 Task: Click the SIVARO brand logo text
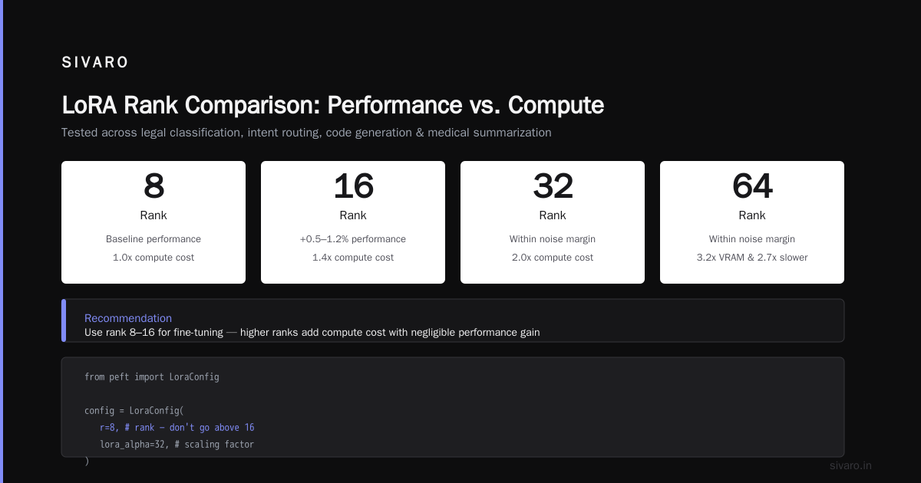[95, 63]
